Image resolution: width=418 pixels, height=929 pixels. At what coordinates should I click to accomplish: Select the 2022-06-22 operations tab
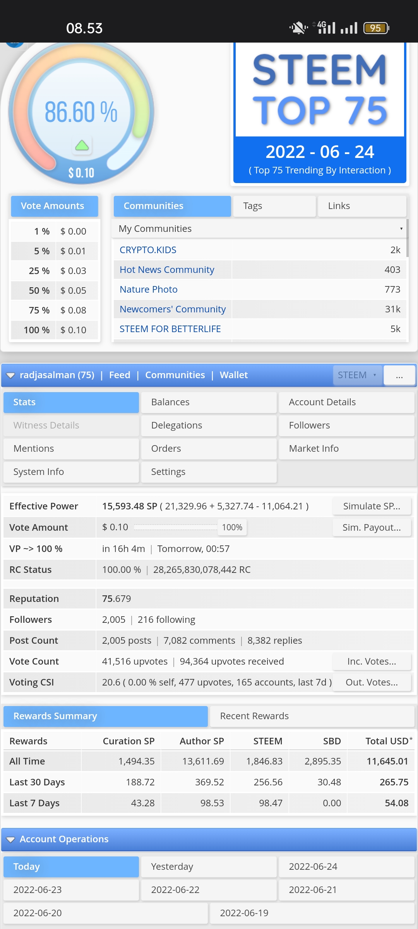[209, 890]
